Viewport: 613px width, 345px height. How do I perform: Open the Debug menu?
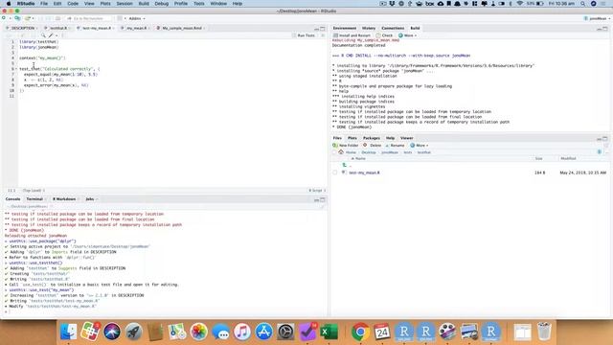[162, 4]
